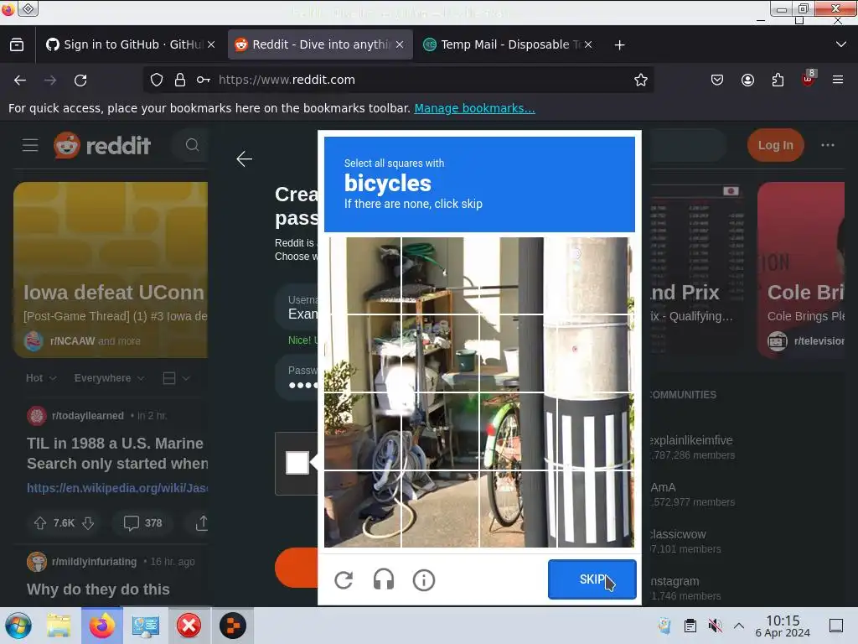This screenshot has height=644, width=858.
Task: Click the uBlock extension icon with badge
Action: pos(809,80)
